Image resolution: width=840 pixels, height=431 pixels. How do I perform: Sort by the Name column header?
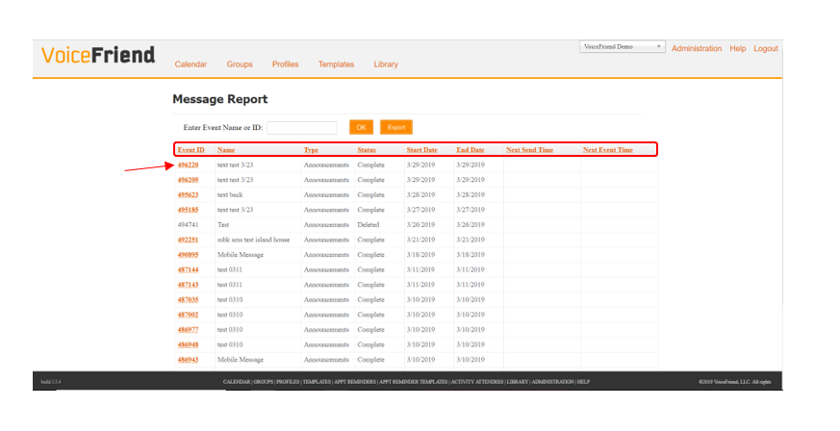click(x=226, y=150)
